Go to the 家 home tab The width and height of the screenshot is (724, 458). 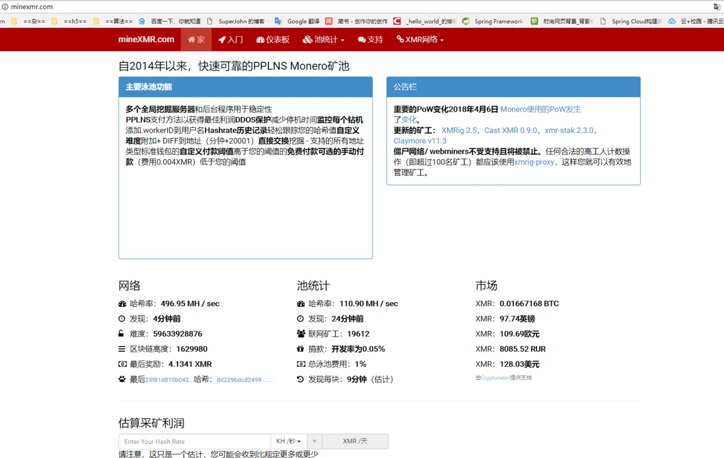pyautogui.click(x=196, y=40)
